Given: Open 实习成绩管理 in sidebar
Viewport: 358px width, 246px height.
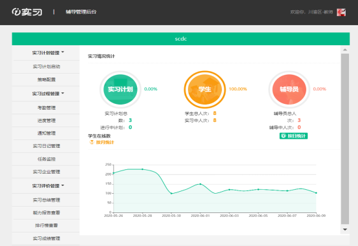Looking at the screenshot, I should (x=46, y=238).
